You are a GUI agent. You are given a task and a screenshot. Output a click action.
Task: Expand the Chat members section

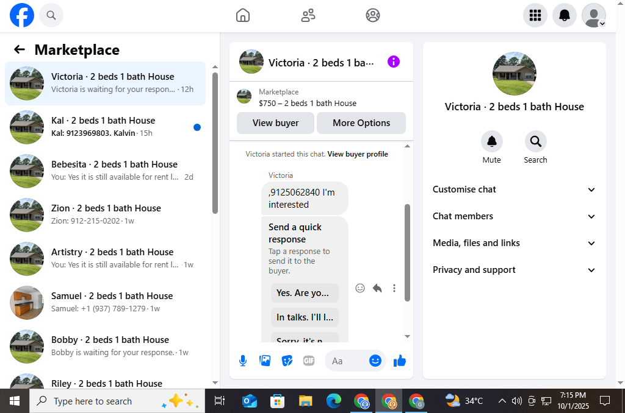pos(514,216)
